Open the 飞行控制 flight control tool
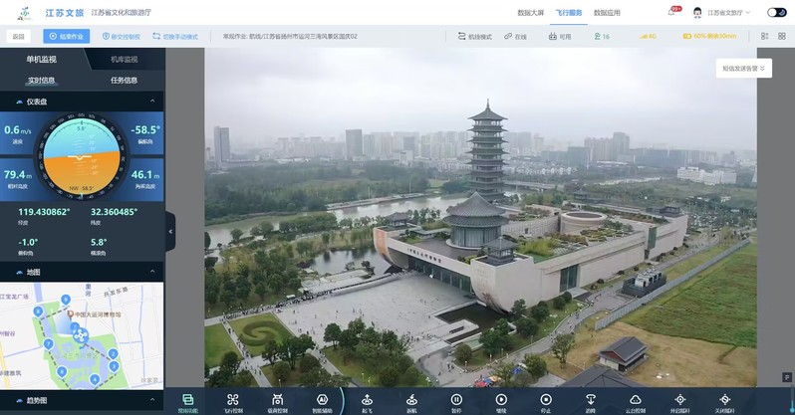Screen dimensions: 795x415 point(232,401)
